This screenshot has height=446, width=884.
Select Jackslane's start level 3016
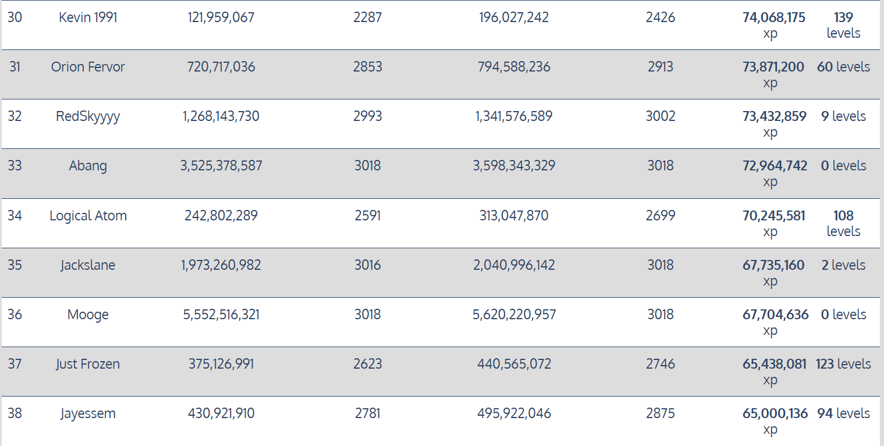click(x=368, y=265)
